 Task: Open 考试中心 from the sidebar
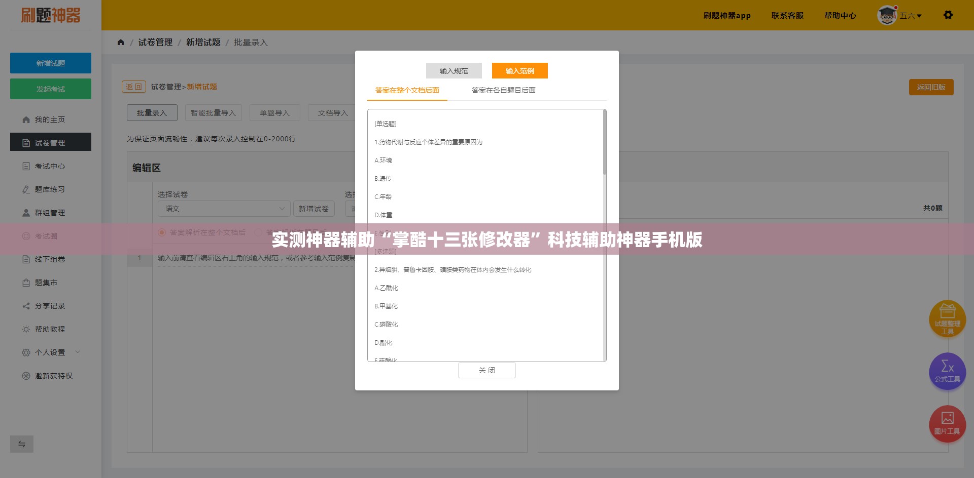coord(51,166)
